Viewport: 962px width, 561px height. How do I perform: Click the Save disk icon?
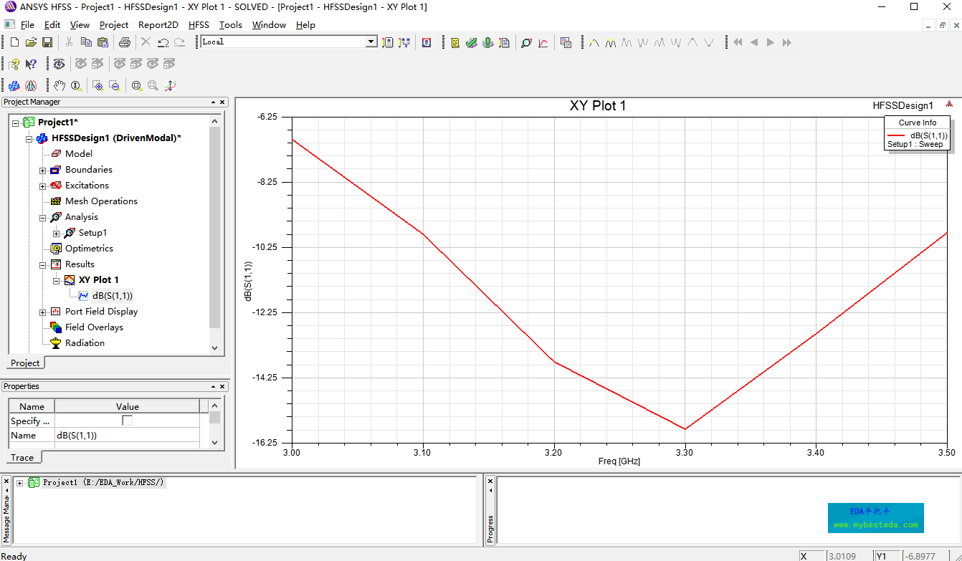47,43
